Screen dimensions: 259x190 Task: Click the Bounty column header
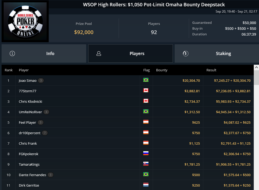tap(162, 70)
